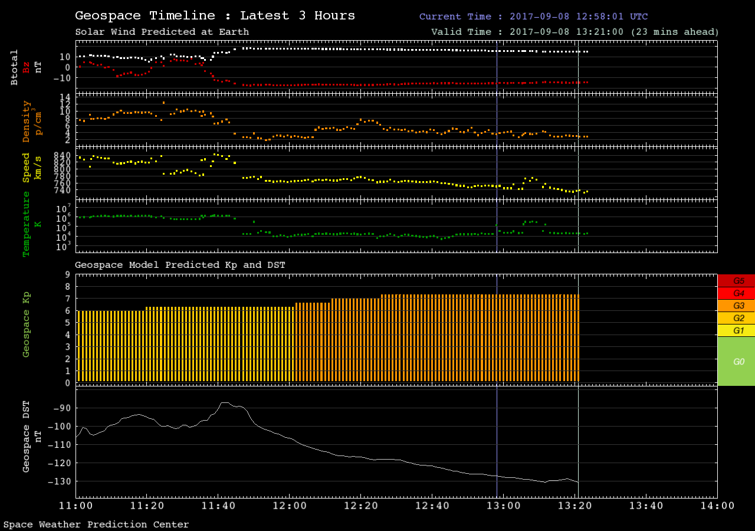
Task: Click the 13:20 time axis label
Action: point(575,506)
